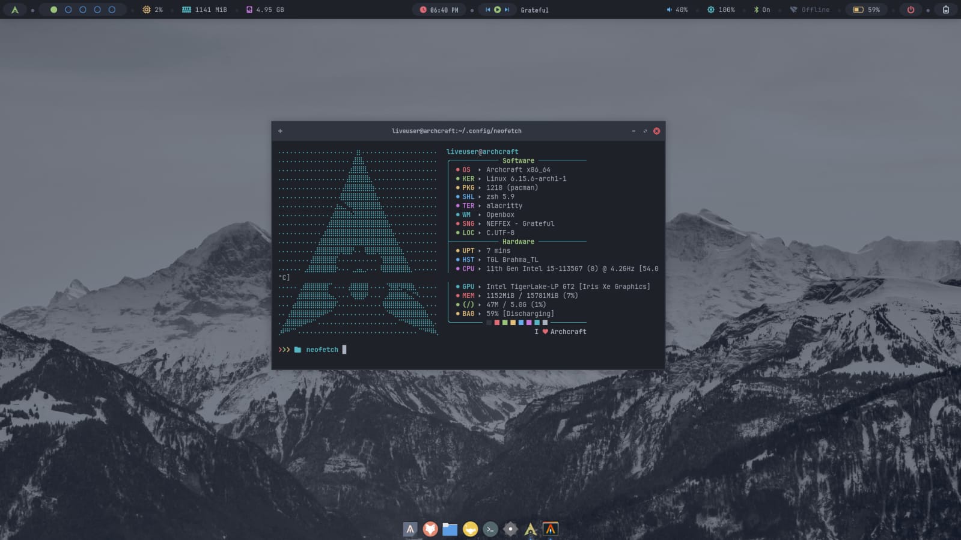Click the terminal title liveuser@archcraft:~/.config/neofetch
961x540 pixels.
tap(457, 131)
